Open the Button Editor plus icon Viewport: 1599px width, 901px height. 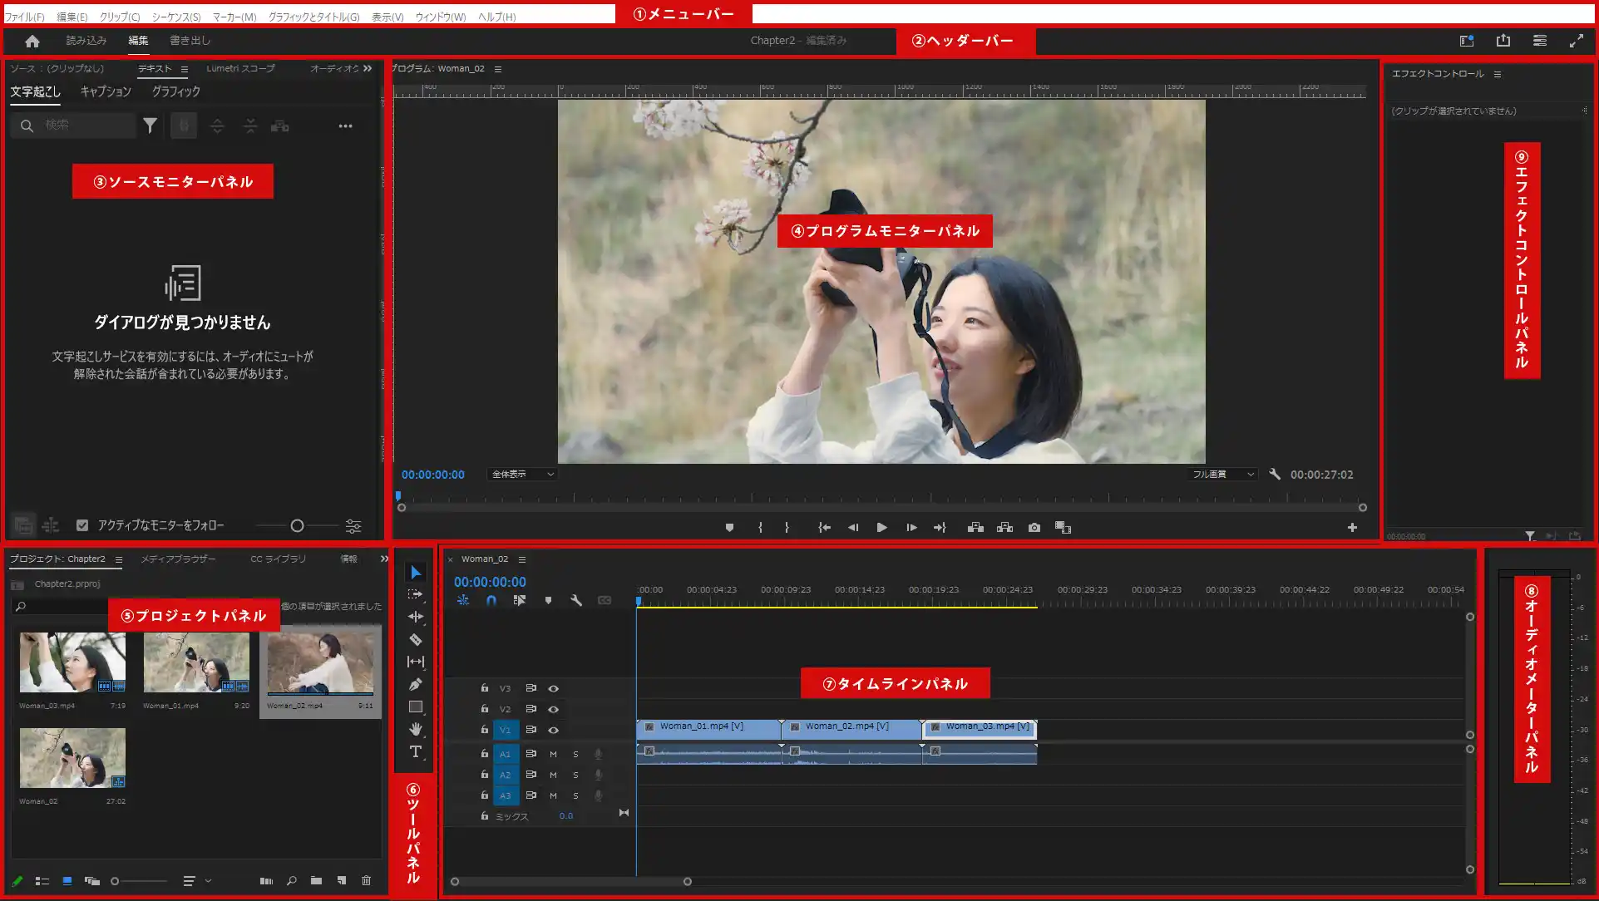pos(1352,527)
